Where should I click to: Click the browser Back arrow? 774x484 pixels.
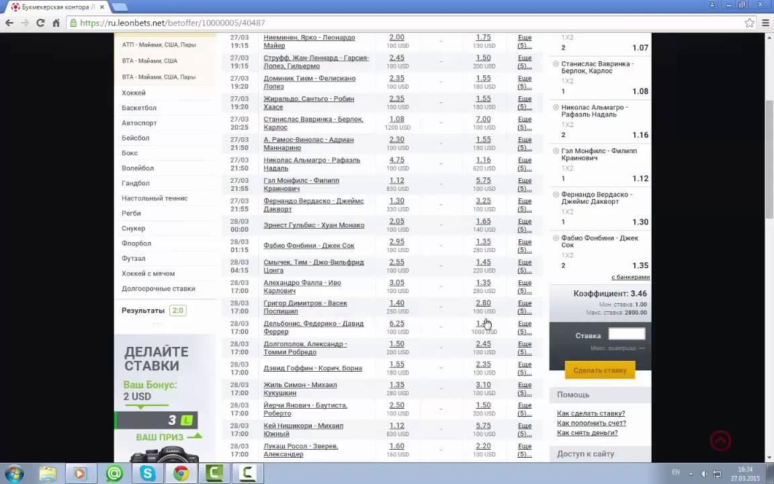tap(9, 23)
